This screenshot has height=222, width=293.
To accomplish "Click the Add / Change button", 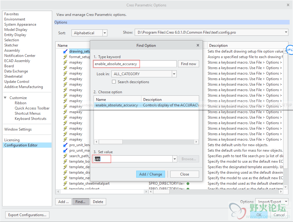I will [x=151, y=174].
